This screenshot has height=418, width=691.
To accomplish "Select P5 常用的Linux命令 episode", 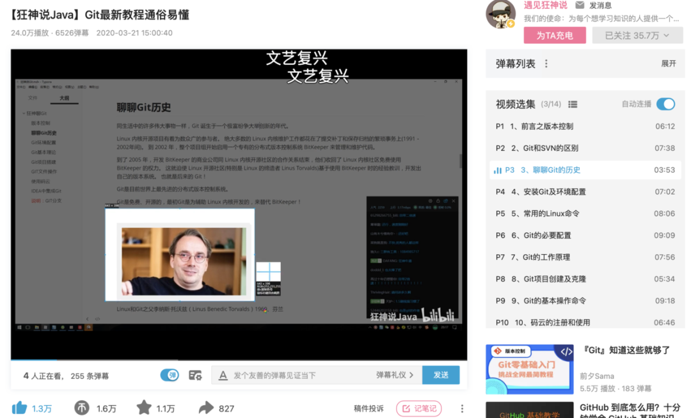I will click(x=585, y=213).
